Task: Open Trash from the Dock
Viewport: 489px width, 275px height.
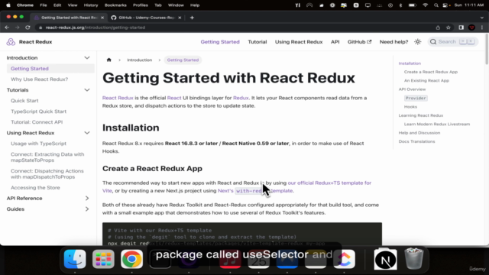Action: coord(414,258)
